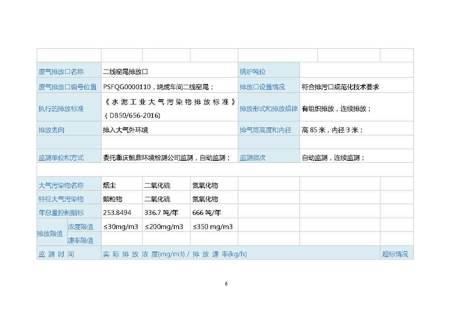This screenshot has width=452, height=319.
Task: Select the 253.8494 value
Action: (x=117, y=213)
